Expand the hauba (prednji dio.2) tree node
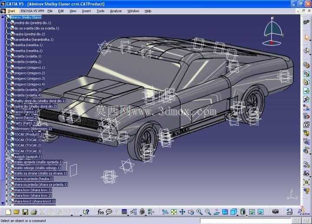This screenshot has width=312, height=224. point(8,34)
